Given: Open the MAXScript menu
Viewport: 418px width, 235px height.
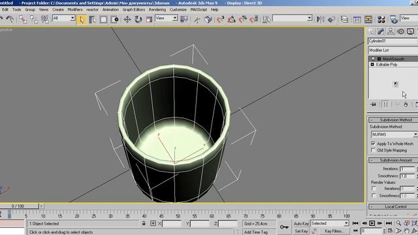Looking at the screenshot, I should 199,10.
